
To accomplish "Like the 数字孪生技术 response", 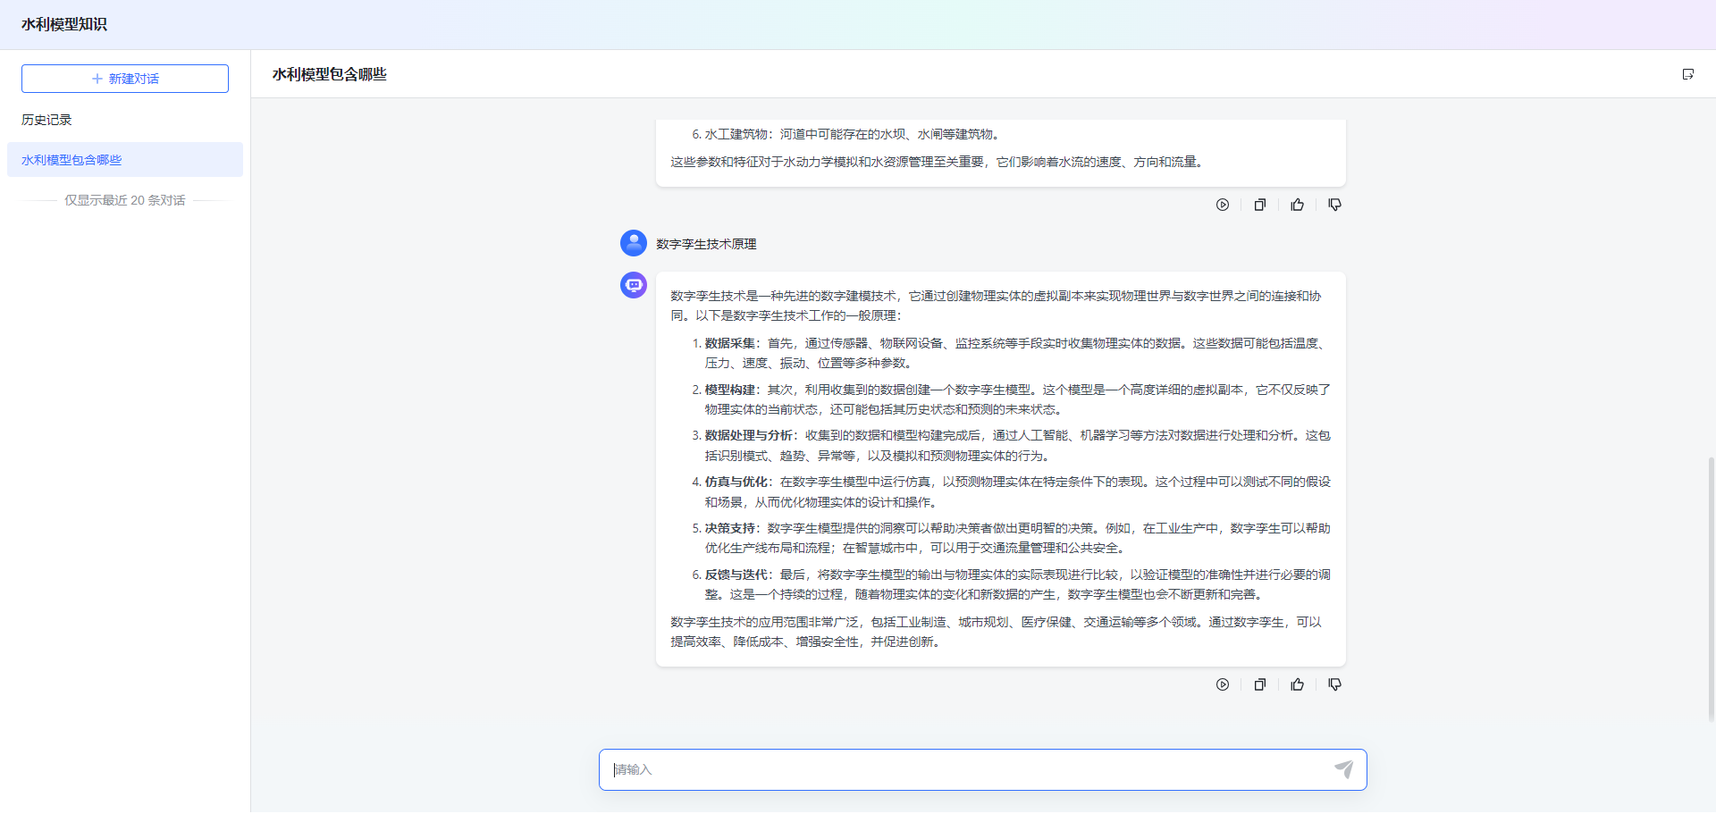I will coord(1298,684).
